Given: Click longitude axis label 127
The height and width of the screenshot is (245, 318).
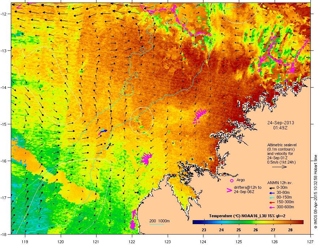Looking at the screenshot, I should (310, 241).
